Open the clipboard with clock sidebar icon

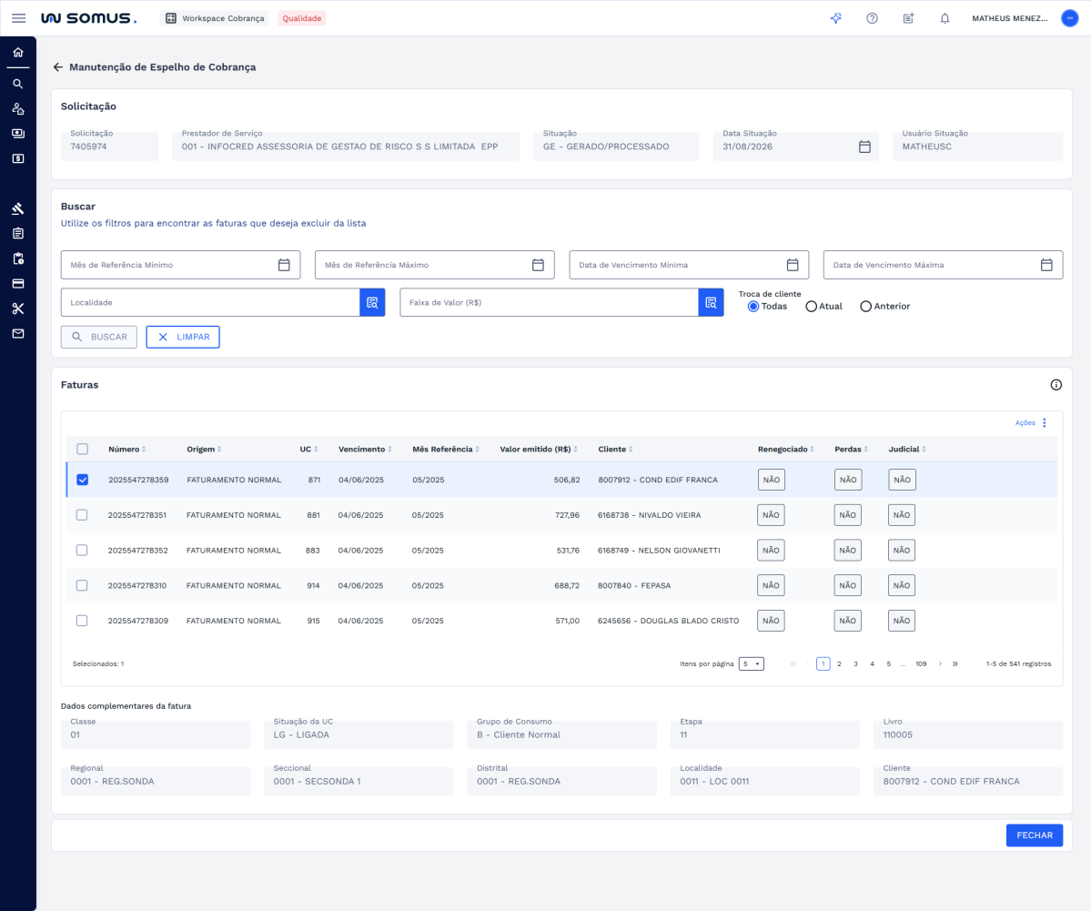[x=18, y=258]
